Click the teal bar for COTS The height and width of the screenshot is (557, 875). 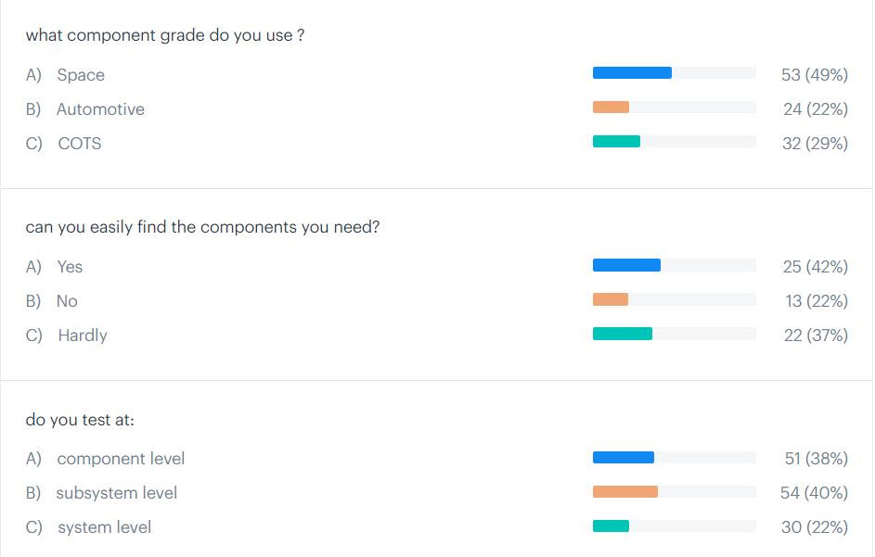click(x=616, y=142)
